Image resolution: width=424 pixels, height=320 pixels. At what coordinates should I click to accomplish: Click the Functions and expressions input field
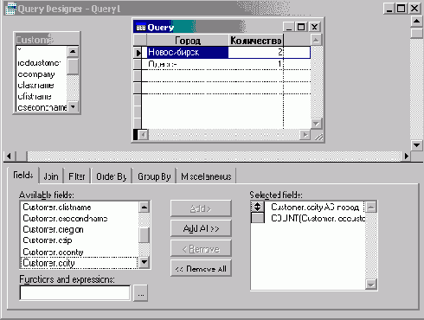click(x=75, y=293)
